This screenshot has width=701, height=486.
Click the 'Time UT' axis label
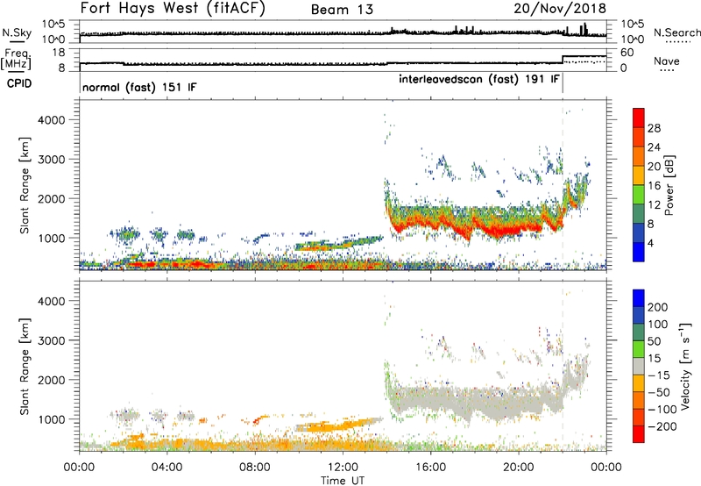click(x=343, y=481)
